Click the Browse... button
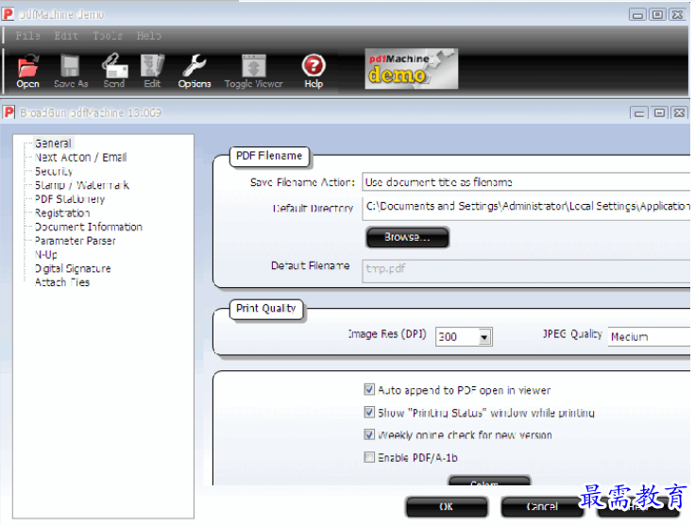This screenshot has width=695, height=526. [407, 237]
